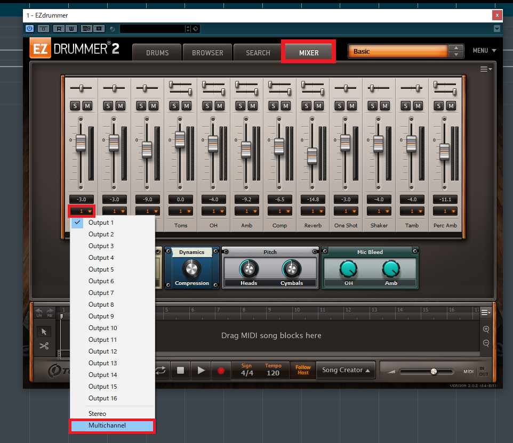
Task: Open the Toms channel output dropdown
Action: pos(181,211)
